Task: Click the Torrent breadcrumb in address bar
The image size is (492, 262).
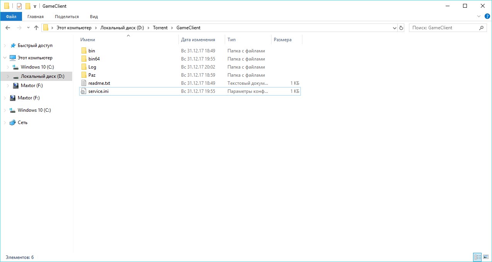Action: pyautogui.click(x=160, y=28)
